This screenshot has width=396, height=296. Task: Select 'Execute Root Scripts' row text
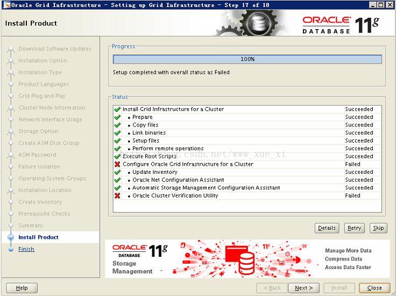tap(150, 156)
